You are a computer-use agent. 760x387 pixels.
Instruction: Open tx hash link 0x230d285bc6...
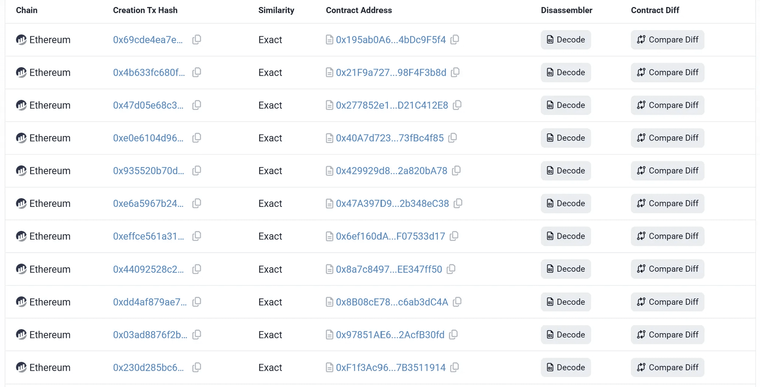pyautogui.click(x=148, y=367)
